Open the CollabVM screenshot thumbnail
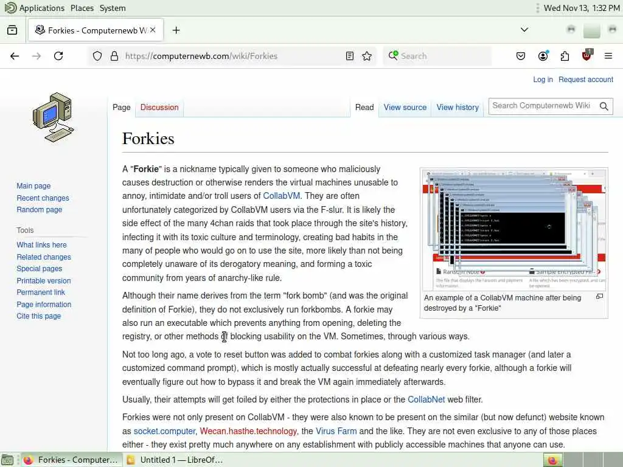Screen dimensions: 623x467 pos(514,230)
